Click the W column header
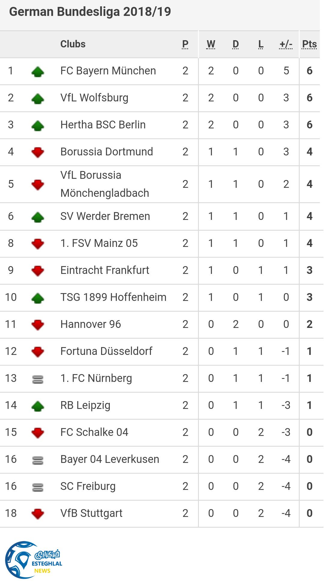 (211, 44)
